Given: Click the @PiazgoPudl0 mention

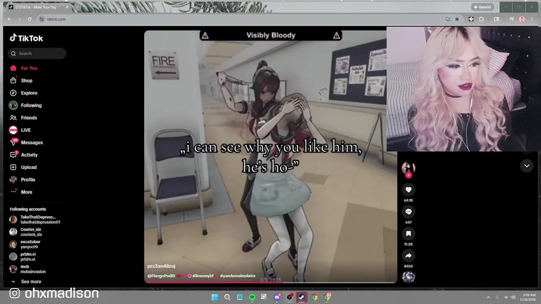Looking at the screenshot, I should pyautogui.click(x=161, y=276).
